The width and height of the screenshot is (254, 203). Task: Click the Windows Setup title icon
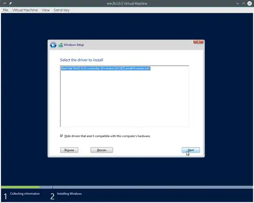coord(61,45)
